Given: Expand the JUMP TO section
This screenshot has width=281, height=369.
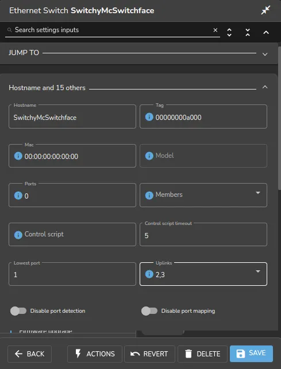Looking at the screenshot, I should [265, 54].
